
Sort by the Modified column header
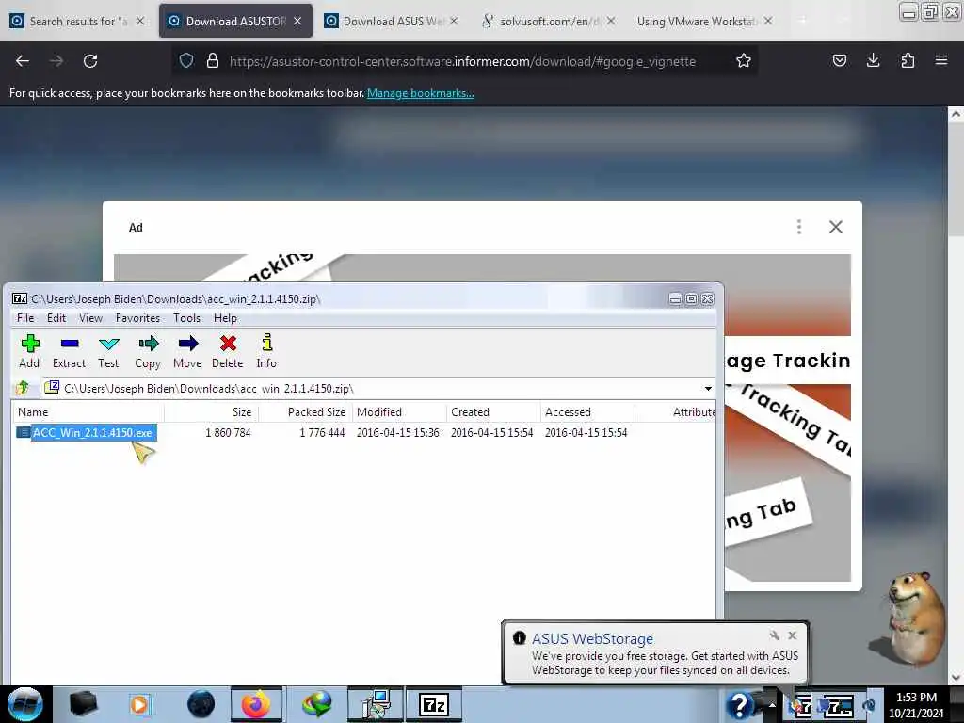(399, 412)
